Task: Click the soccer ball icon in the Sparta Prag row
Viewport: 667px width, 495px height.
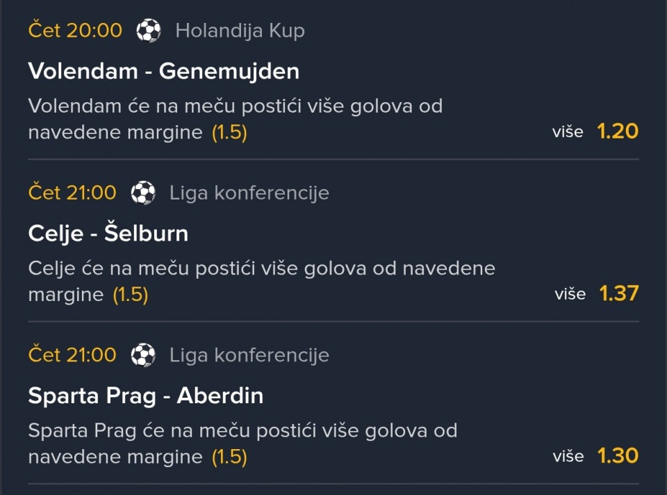Action: pyautogui.click(x=143, y=355)
